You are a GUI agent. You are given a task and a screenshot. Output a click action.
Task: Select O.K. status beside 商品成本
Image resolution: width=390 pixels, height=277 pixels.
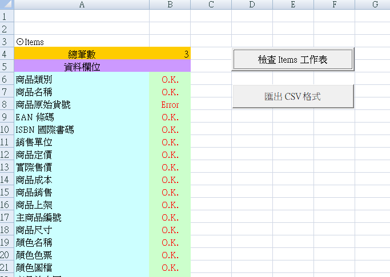point(170,179)
